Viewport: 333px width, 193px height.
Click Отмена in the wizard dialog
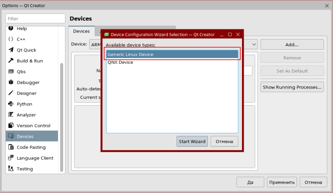(x=224, y=142)
